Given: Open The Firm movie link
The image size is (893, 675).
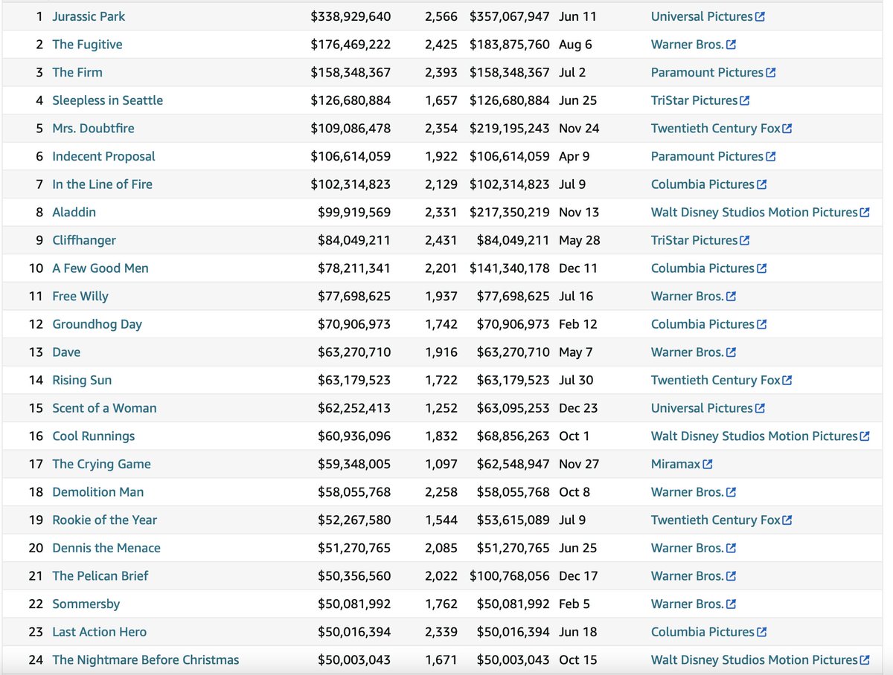Looking at the screenshot, I should click(77, 72).
